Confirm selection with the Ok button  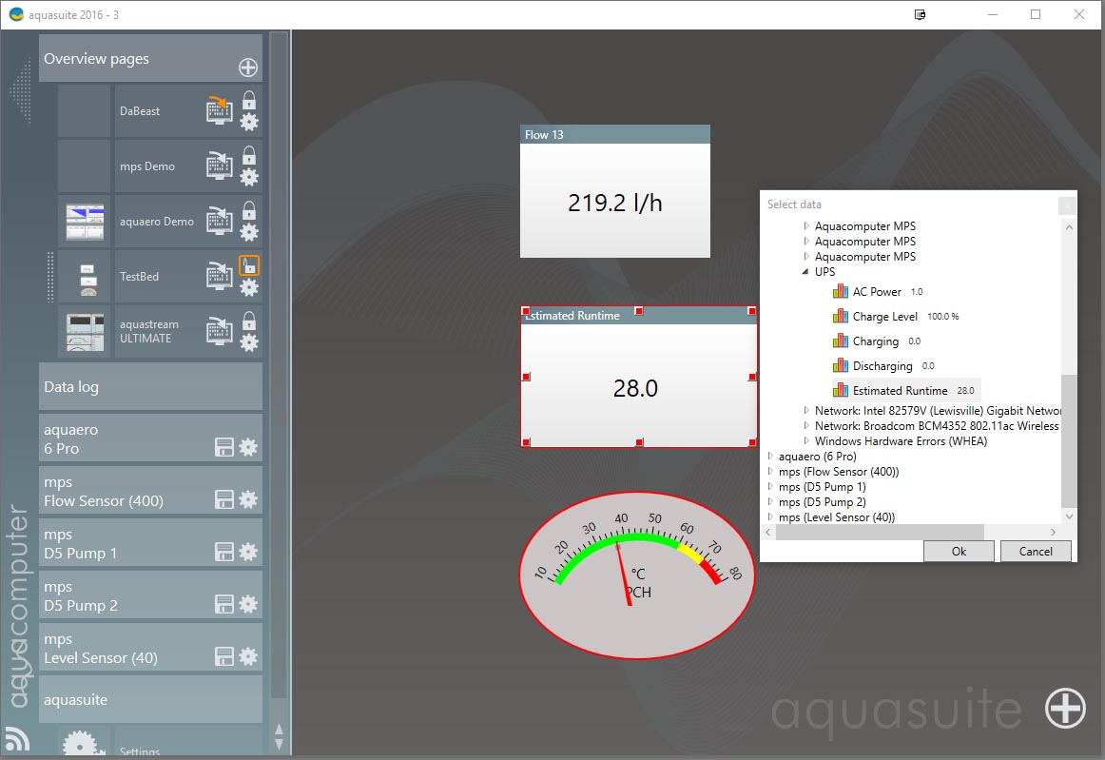coord(959,551)
